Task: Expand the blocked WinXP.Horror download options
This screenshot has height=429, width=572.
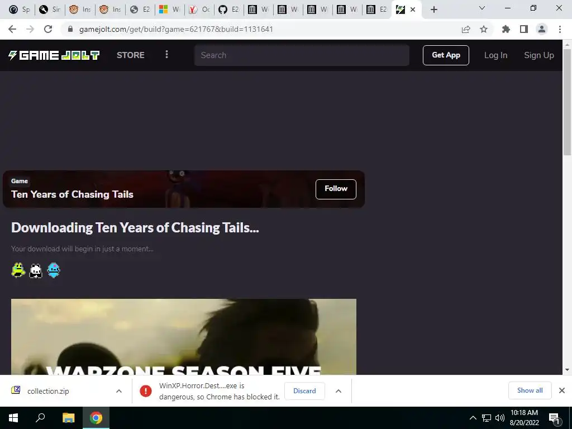Action: 339,391
